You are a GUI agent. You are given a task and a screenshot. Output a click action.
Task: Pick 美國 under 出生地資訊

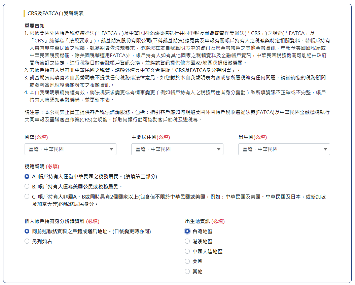pyautogui.click(x=187, y=261)
